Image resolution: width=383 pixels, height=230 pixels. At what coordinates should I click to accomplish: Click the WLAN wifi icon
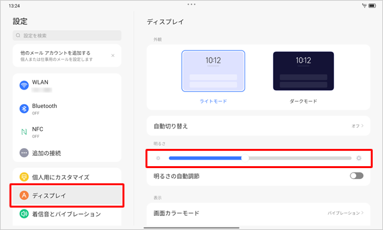tap(24, 86)
